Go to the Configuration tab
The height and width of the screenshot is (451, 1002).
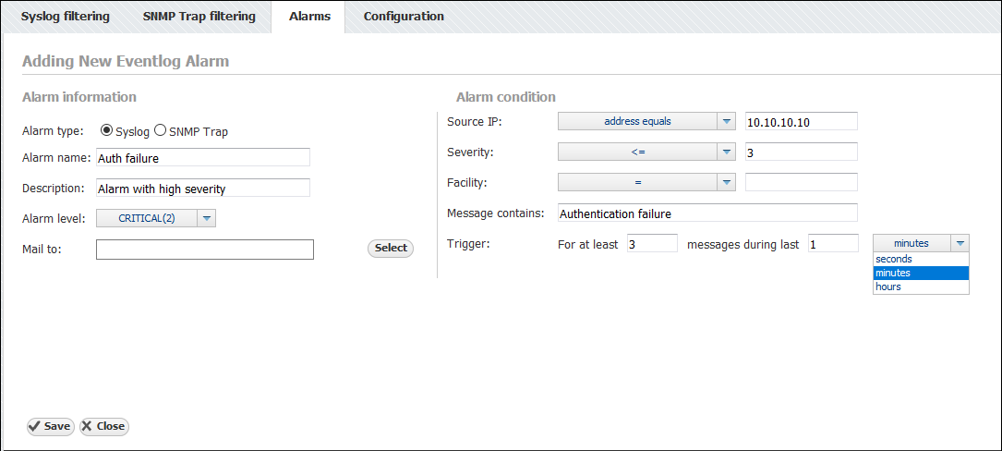pyautogui.click(x=404, y=17)
